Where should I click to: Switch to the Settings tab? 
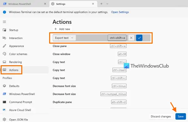(73, 4)
